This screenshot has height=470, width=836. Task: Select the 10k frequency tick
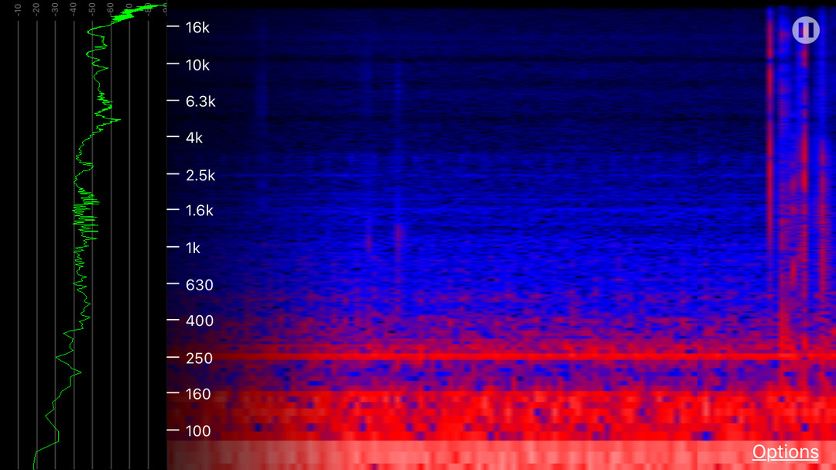(x=197, y=65)
